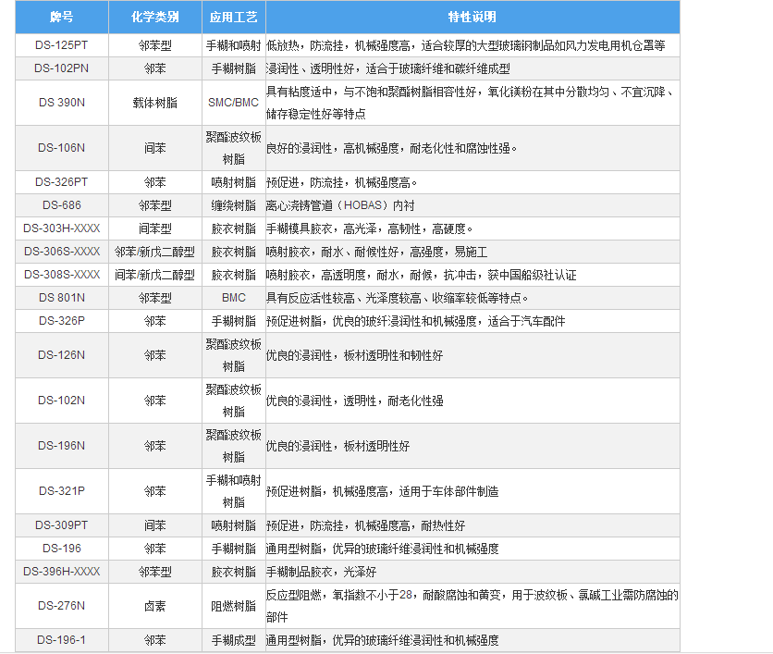Click the 间苯/新戊二醇型 chemical type cell

pyautogui.click(x=154, y=275)
